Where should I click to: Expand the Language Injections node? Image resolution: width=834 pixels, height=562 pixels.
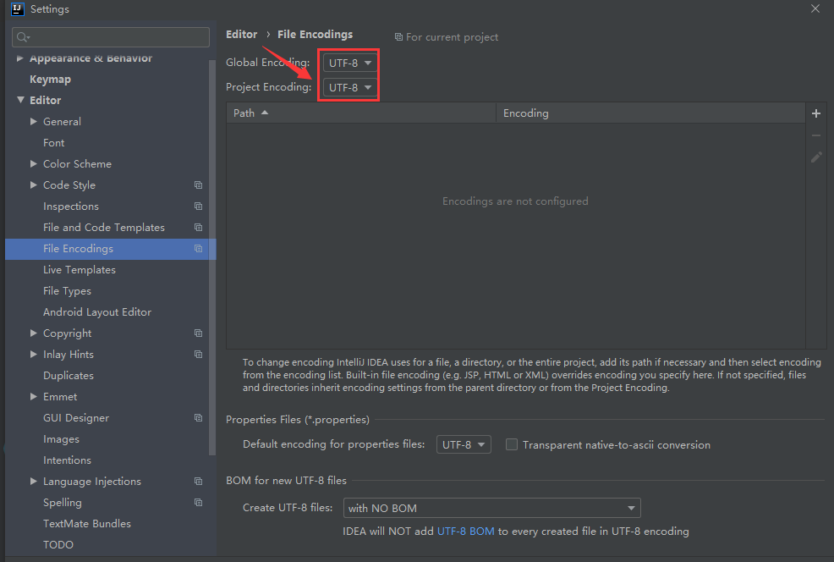coord(34,481)
